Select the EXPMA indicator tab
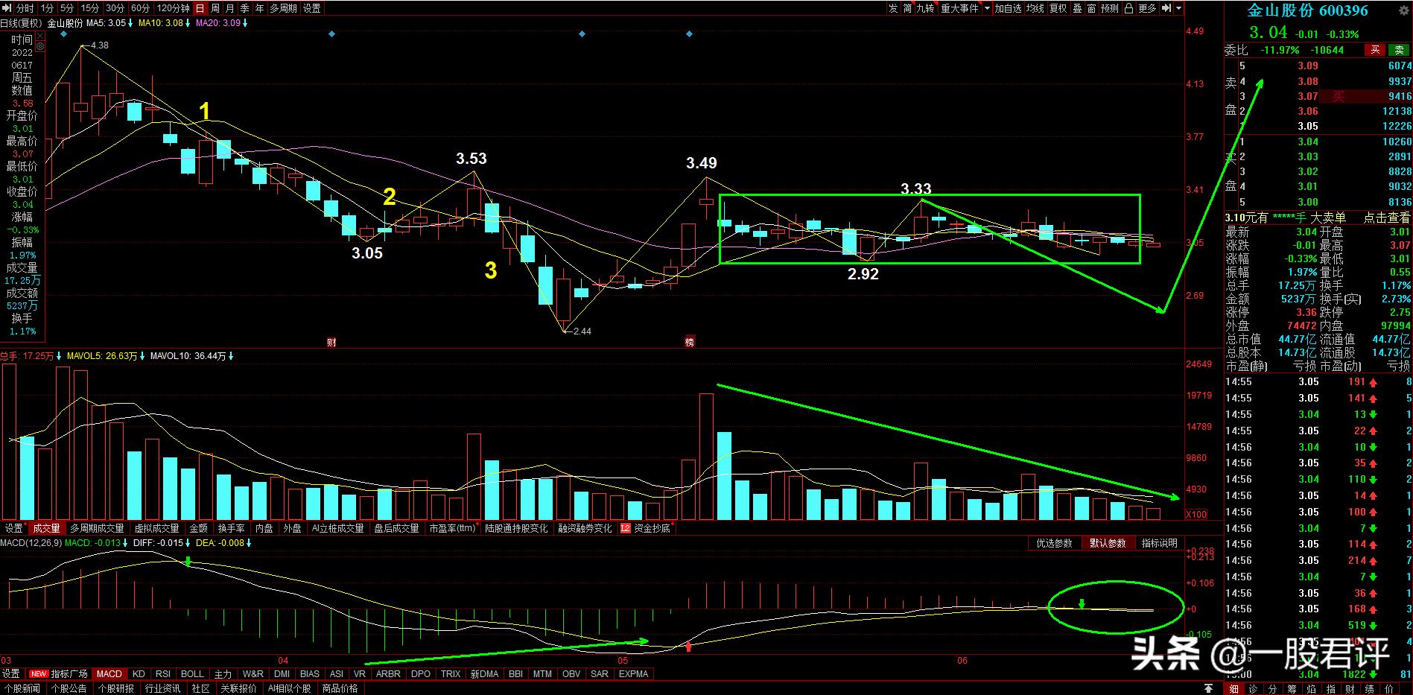The width and height of the screenshot is (1413, 695). [634, 674]
